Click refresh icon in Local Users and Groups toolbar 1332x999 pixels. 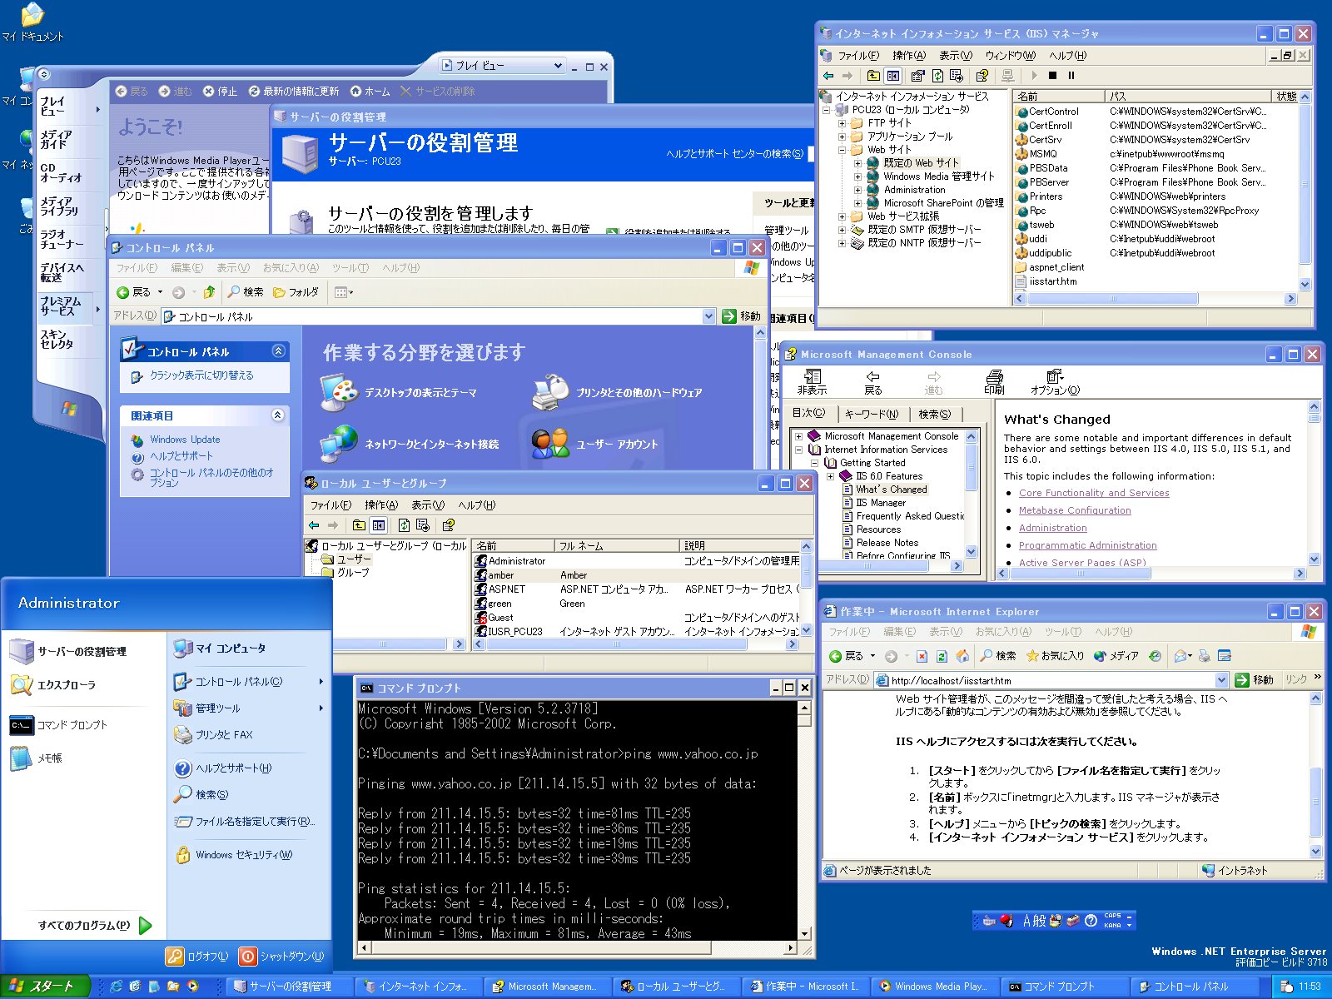(404, 525)
